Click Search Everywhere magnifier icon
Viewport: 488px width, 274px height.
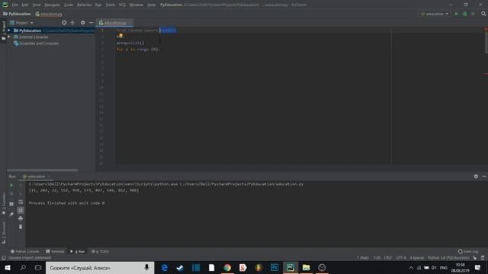[x=483, y=14]
